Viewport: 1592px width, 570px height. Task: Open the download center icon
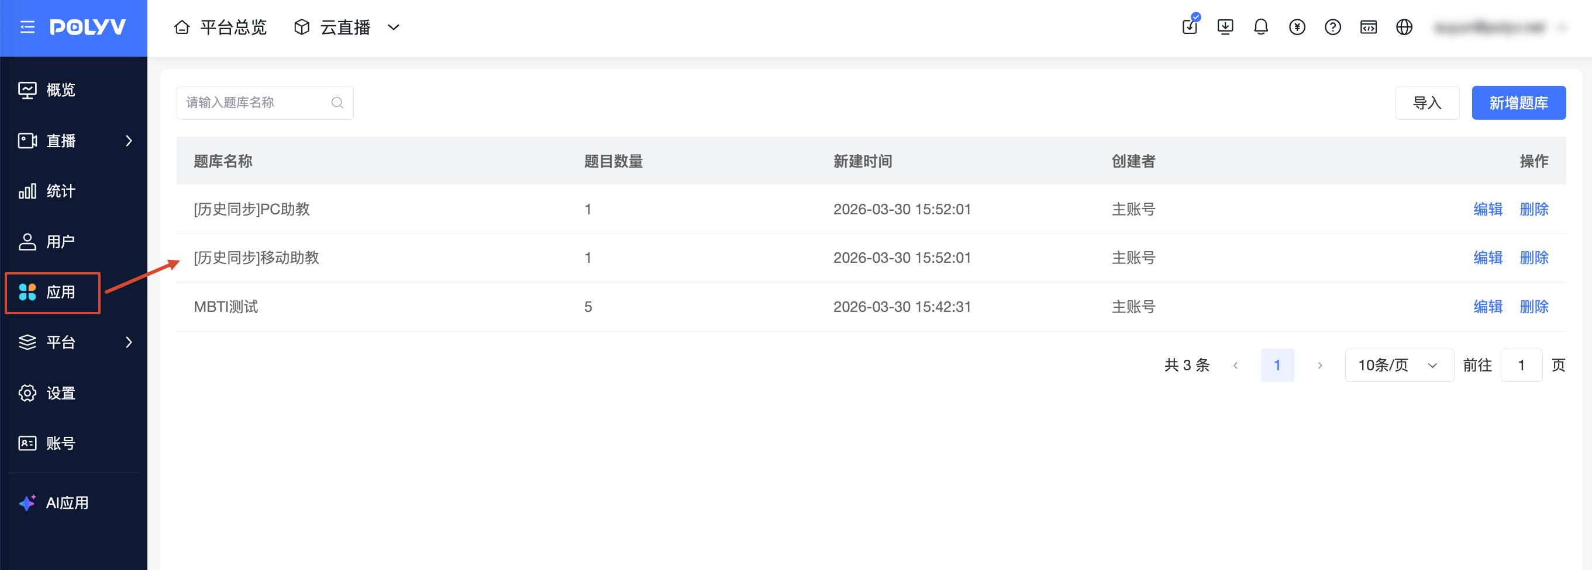coord(1225,27)
